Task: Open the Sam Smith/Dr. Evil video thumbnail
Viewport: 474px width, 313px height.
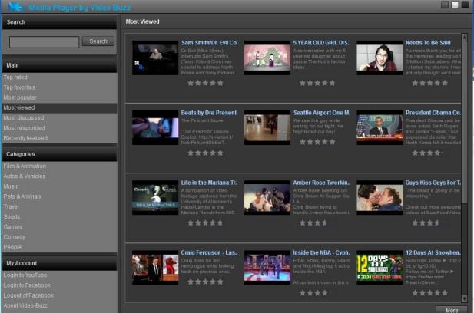Action: click(155, 58)
